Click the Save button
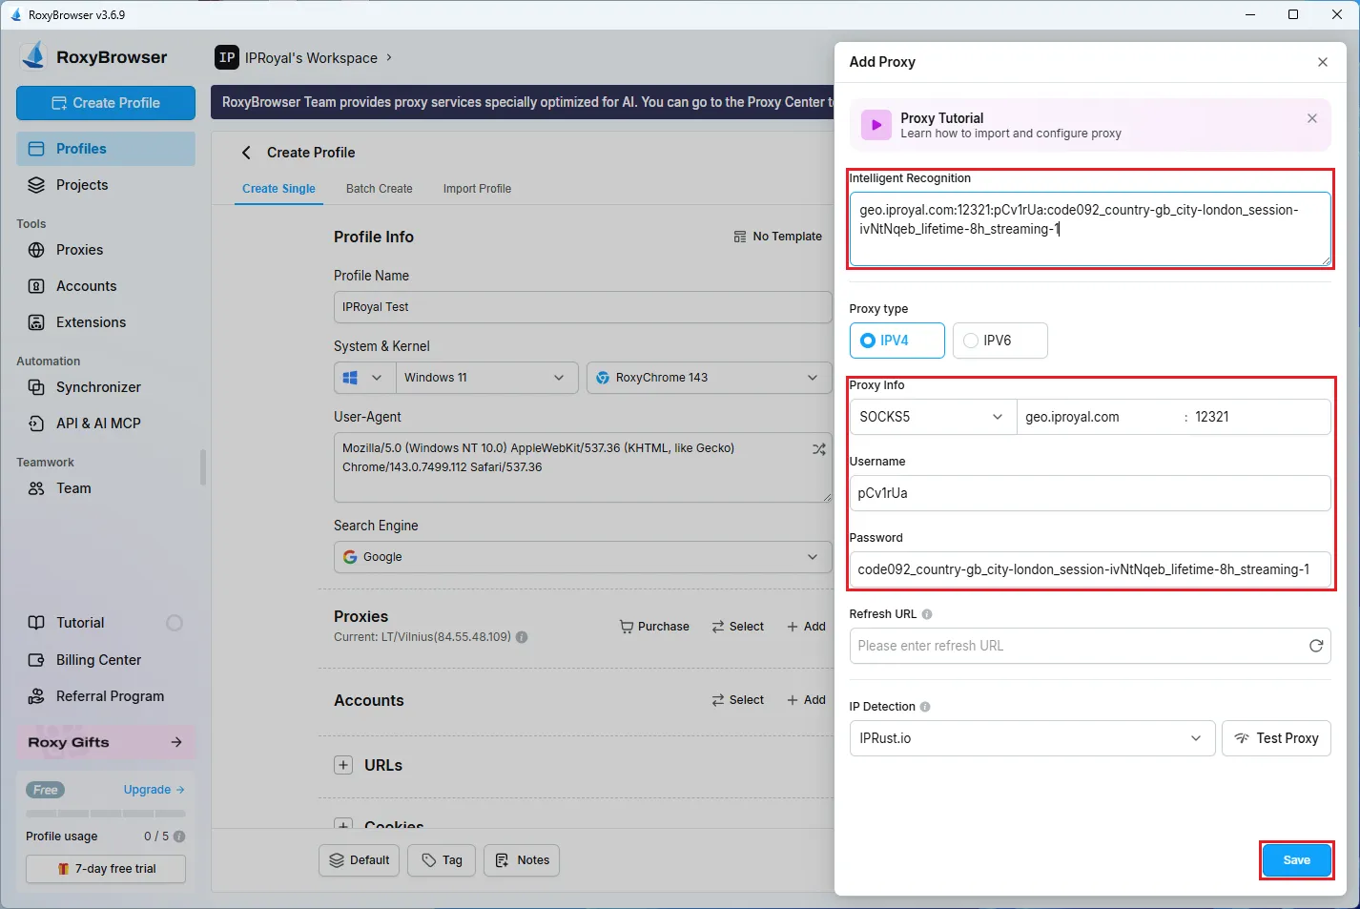This screenshot has width=1360, height=909. (1295, 860)
